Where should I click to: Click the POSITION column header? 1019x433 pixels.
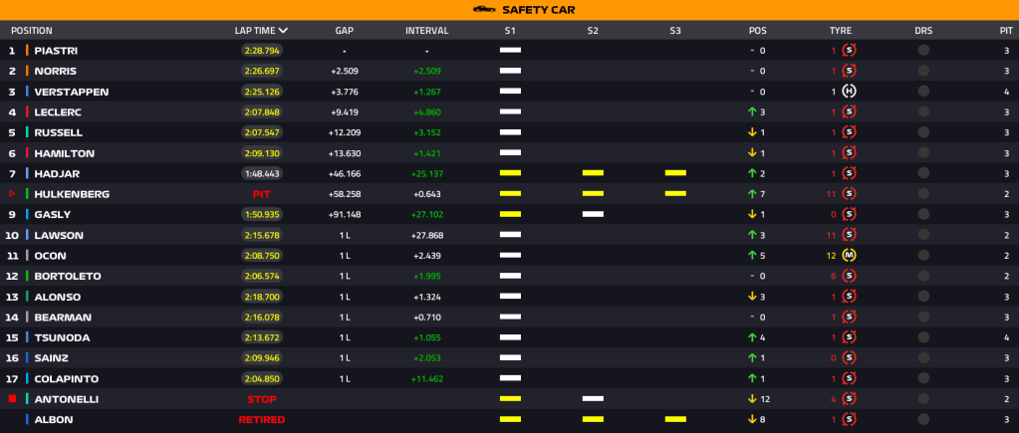(32, 31)
